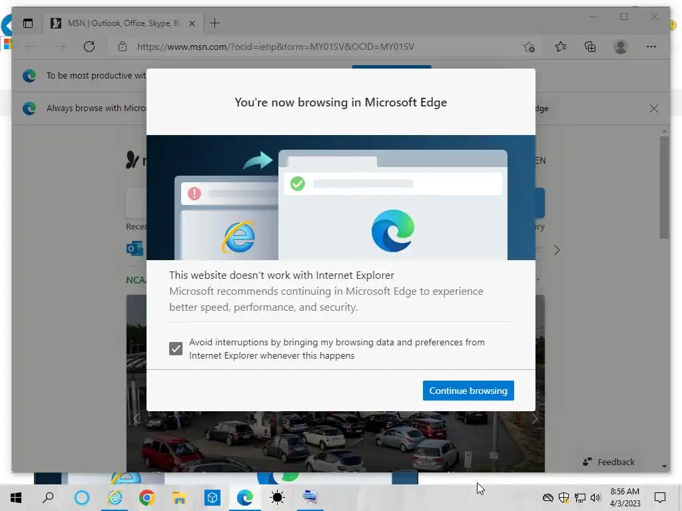Refresh the current page
682x511 pixels.
(89, 47)
